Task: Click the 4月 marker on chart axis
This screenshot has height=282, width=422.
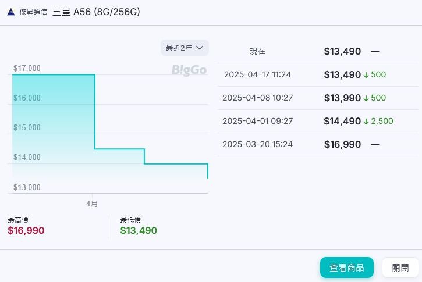Action: coord(92,204)
